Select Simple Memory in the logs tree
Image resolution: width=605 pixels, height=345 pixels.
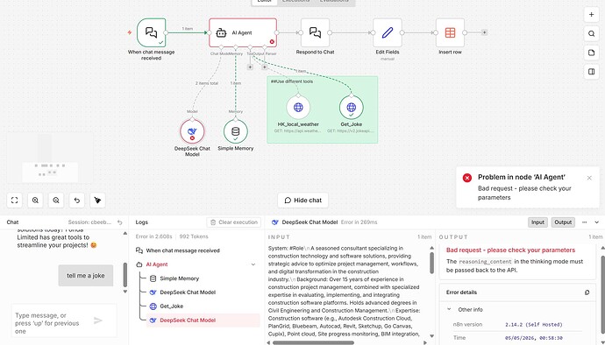[179, 278]
